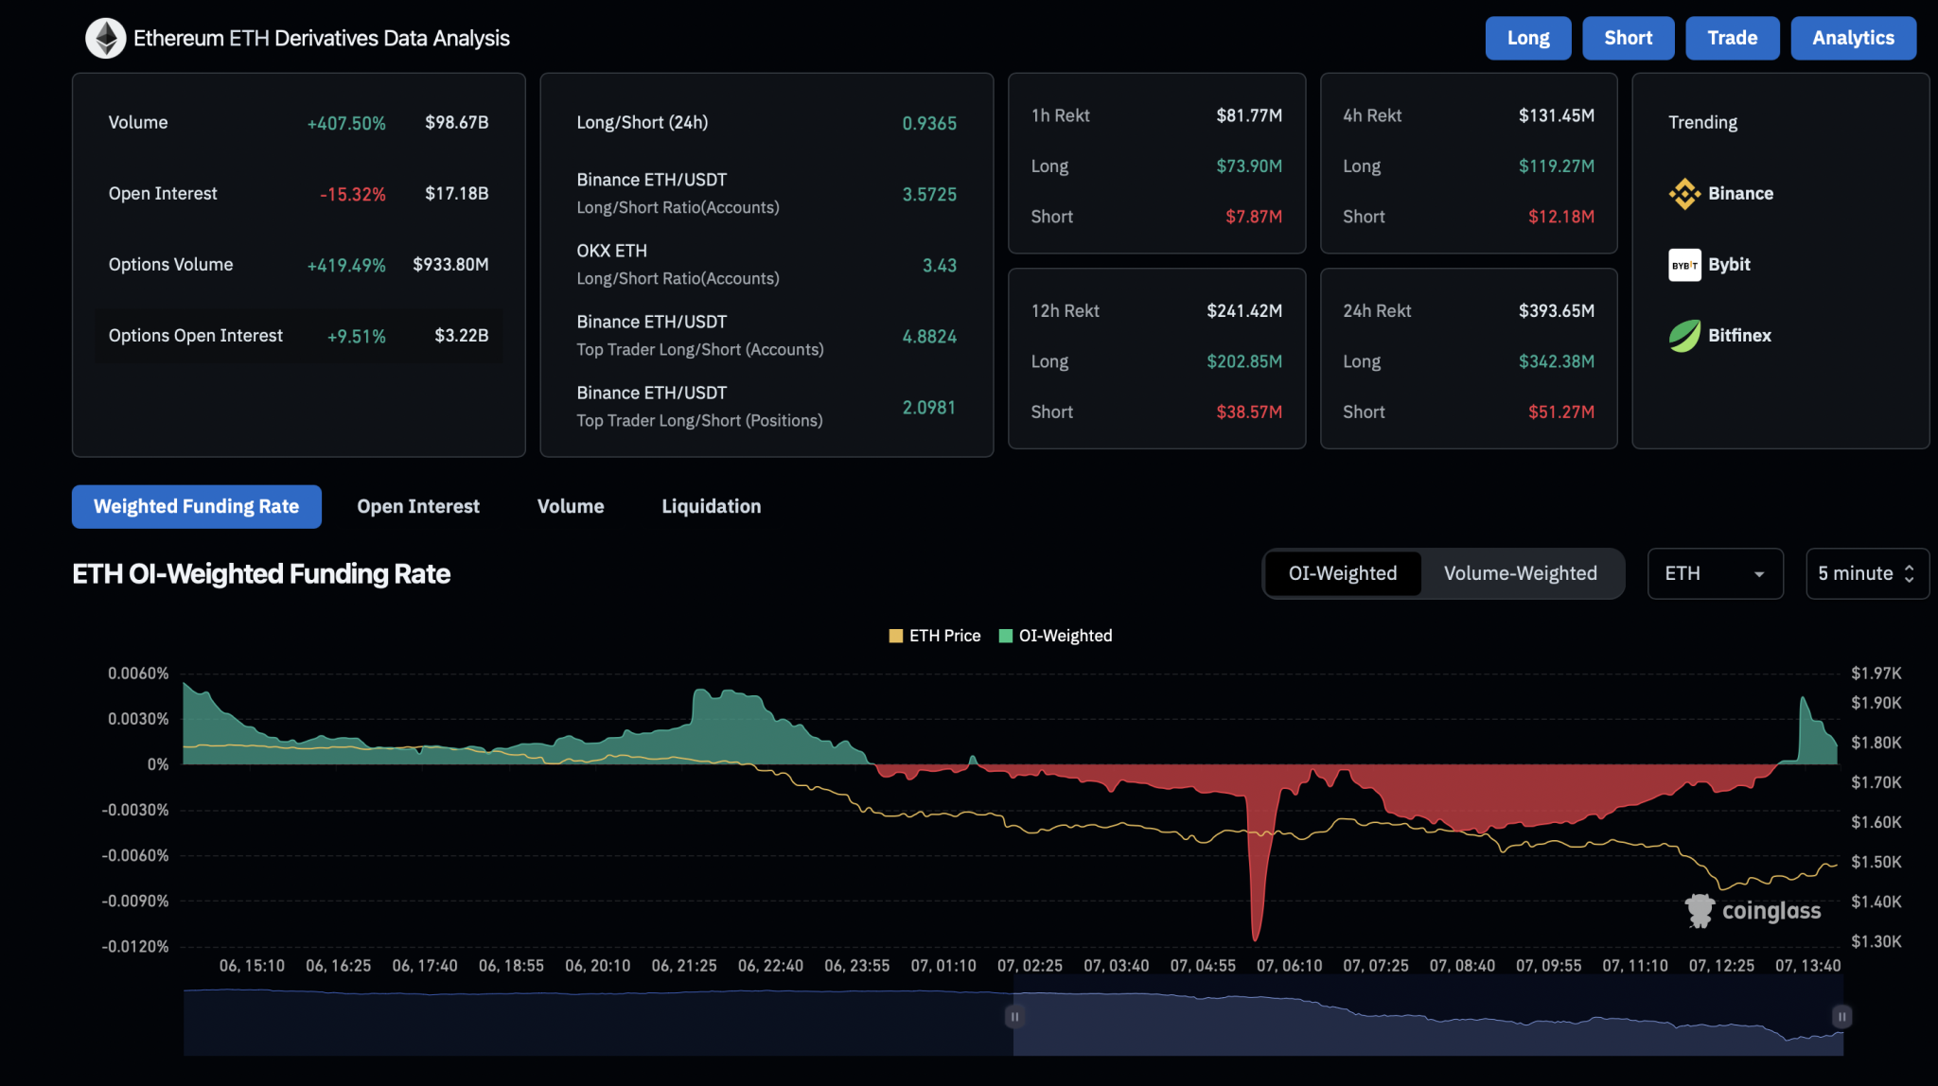Click the Ethereum logo icon
This screenshot has width=1938, height=1086.
pos(106,39)
